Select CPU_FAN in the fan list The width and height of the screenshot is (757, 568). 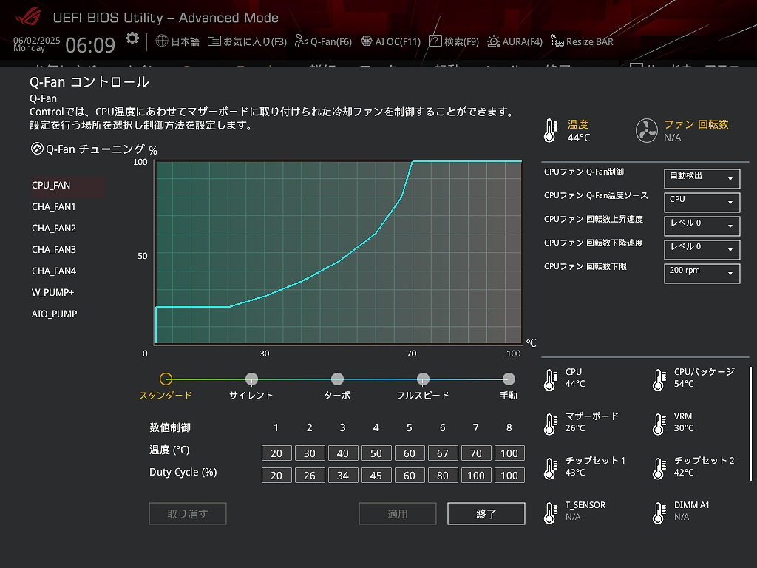[67, 186]
